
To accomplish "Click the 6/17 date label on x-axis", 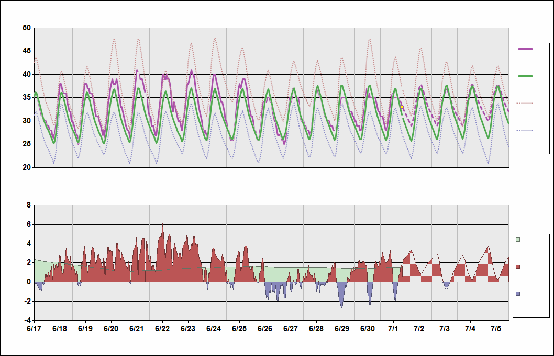I will click(x=34, y=329).
